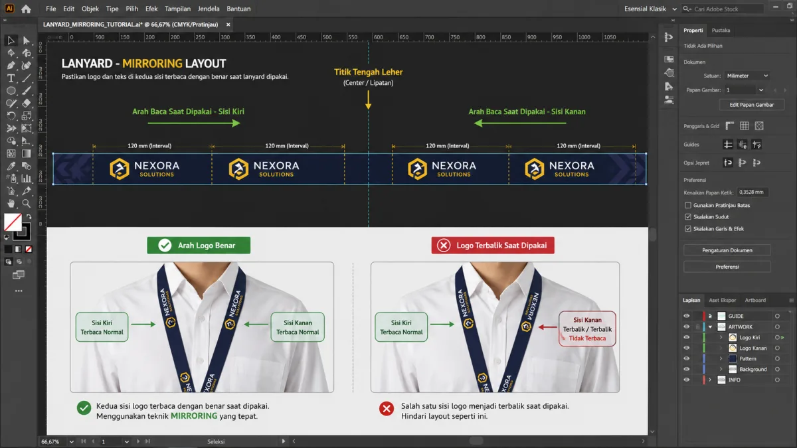Open the zoom level dropdown in status bar
Image resolution: width=797 pixels, height=448 pixels.
(x=70, y=441)
